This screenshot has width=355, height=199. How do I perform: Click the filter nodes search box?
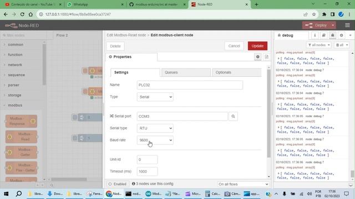click(x=23, y=35)
